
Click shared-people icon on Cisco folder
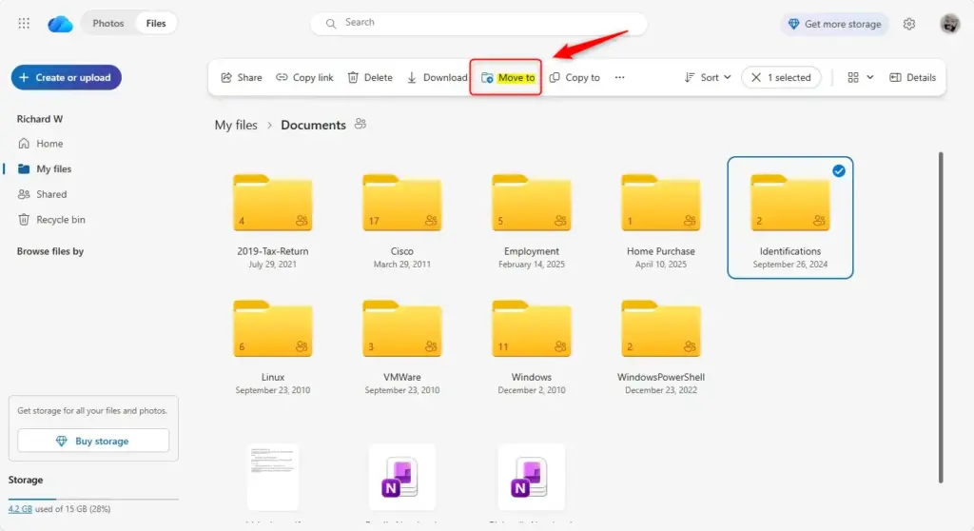tap(431, 220)
